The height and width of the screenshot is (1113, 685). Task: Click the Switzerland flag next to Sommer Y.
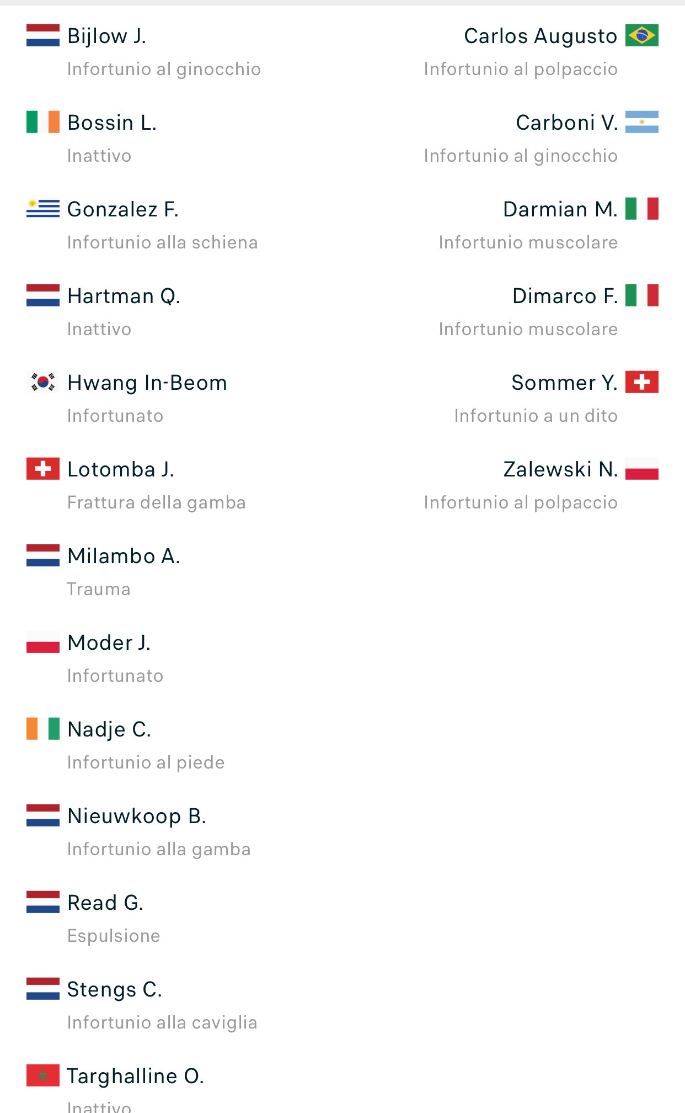(x=641, y=382)
